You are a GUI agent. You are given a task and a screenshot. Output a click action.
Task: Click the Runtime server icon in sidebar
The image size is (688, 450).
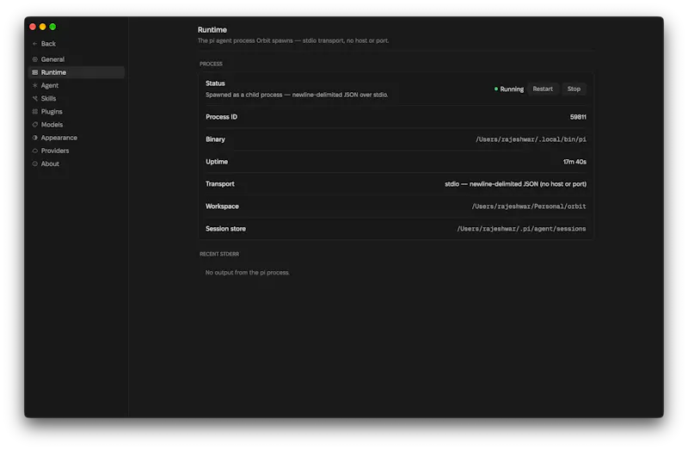click(x=34, y=72)
